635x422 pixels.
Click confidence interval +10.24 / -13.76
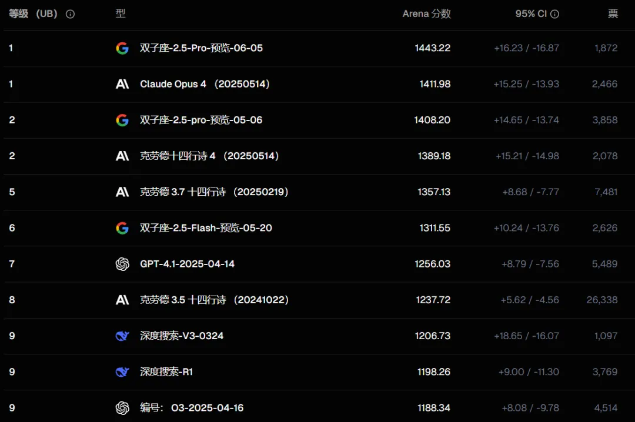526,228
